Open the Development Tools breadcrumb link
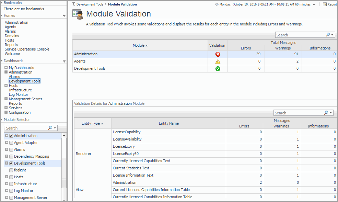This screenshot has width=338, height=202. [90, 4]
